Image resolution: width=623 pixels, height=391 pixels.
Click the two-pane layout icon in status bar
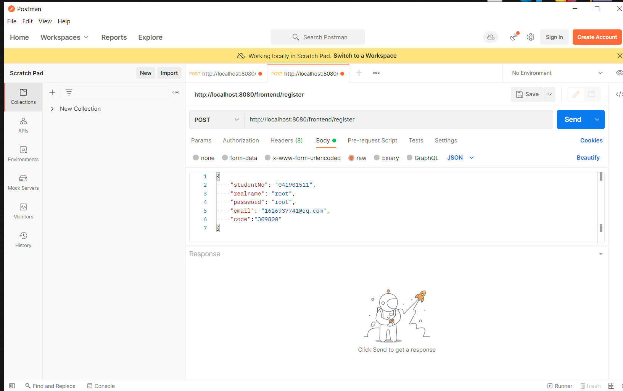pyautogui.click(x=612, y=386)
